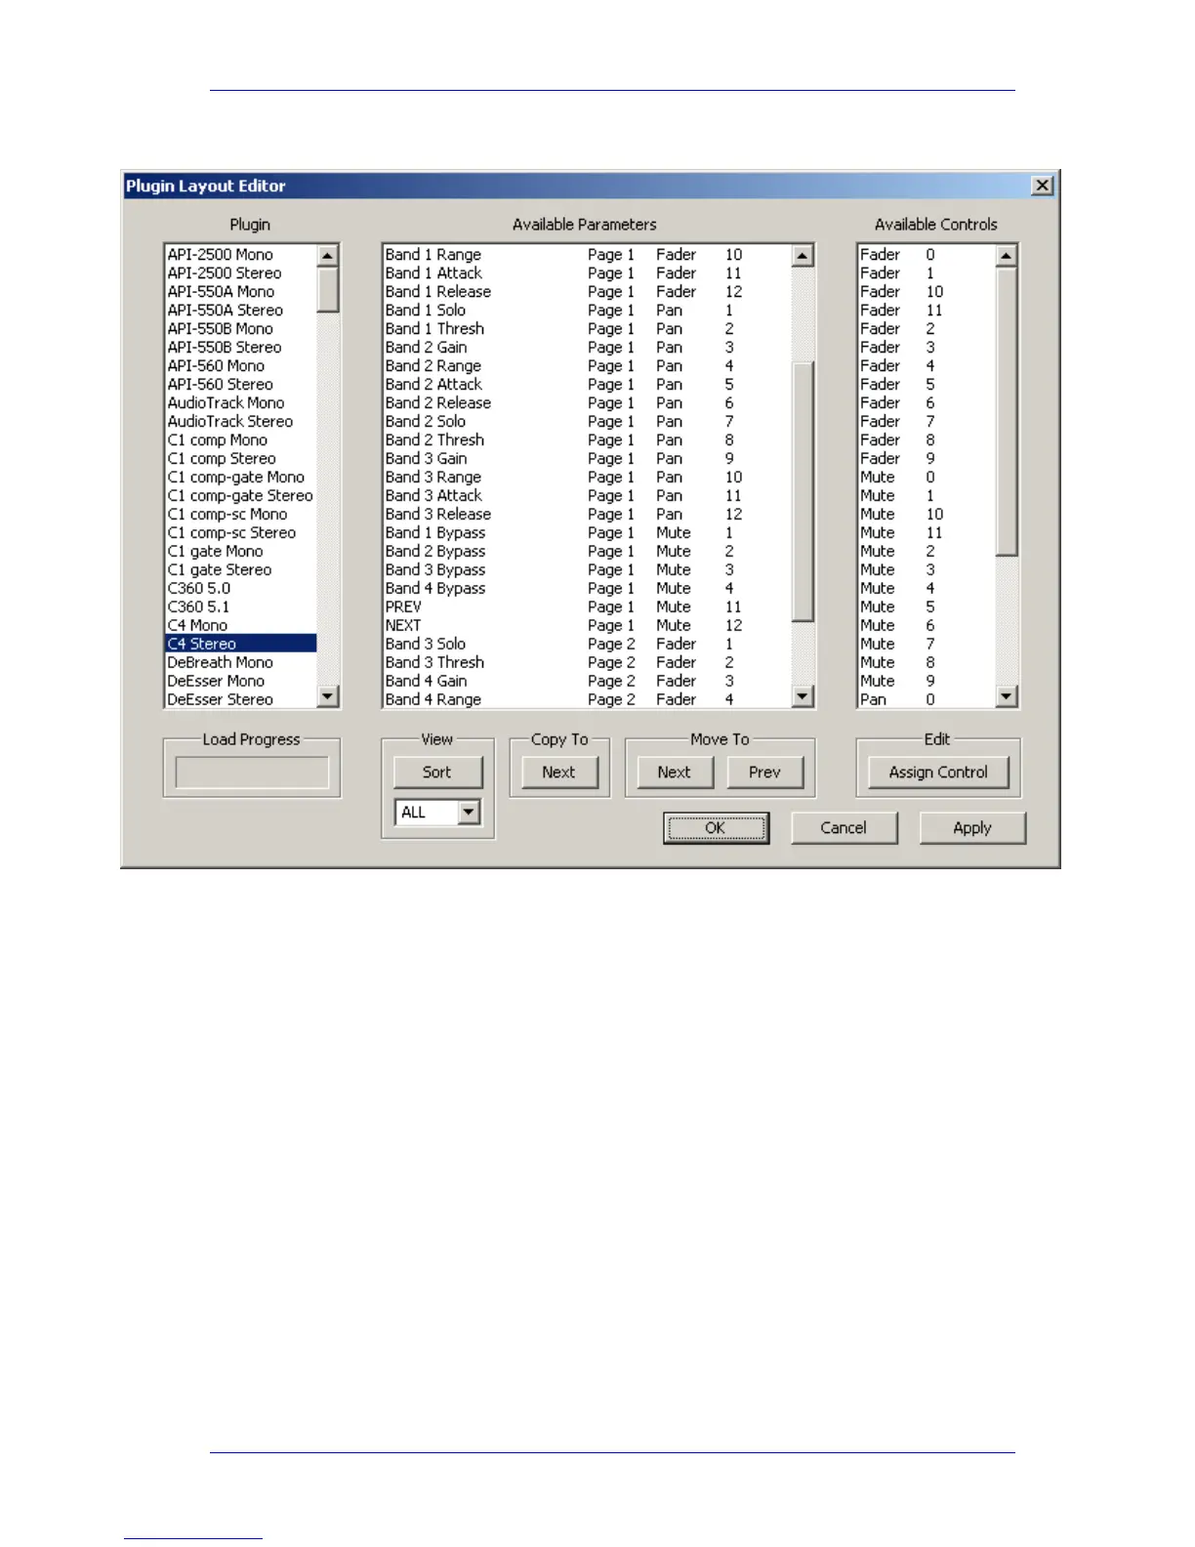The width and height of the screenshot is (1195, 1547).
Task: Select NEXT parameter row
Action: [x=587, y=626]
